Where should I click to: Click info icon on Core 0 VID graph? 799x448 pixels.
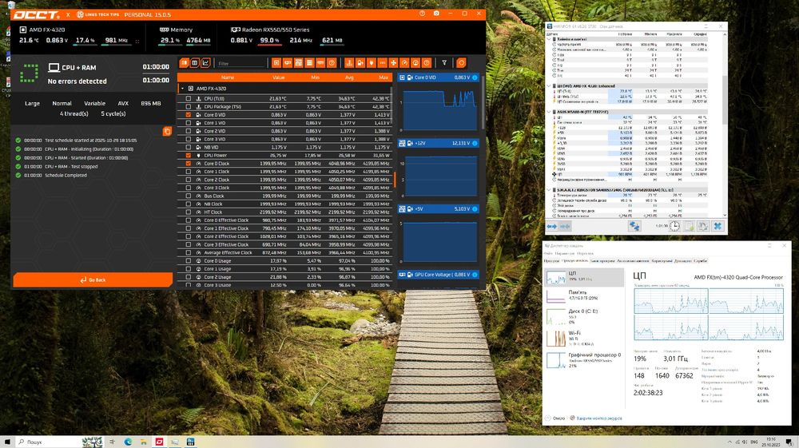point(475,77)
